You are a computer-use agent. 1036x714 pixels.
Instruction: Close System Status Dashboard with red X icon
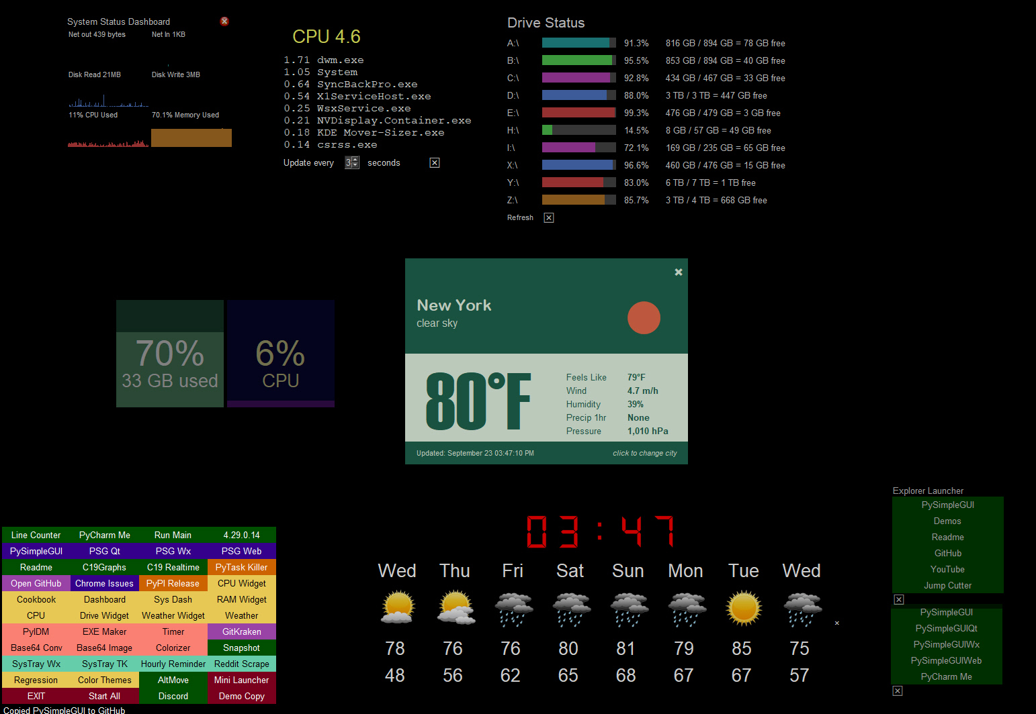click(x=224, y=21)
